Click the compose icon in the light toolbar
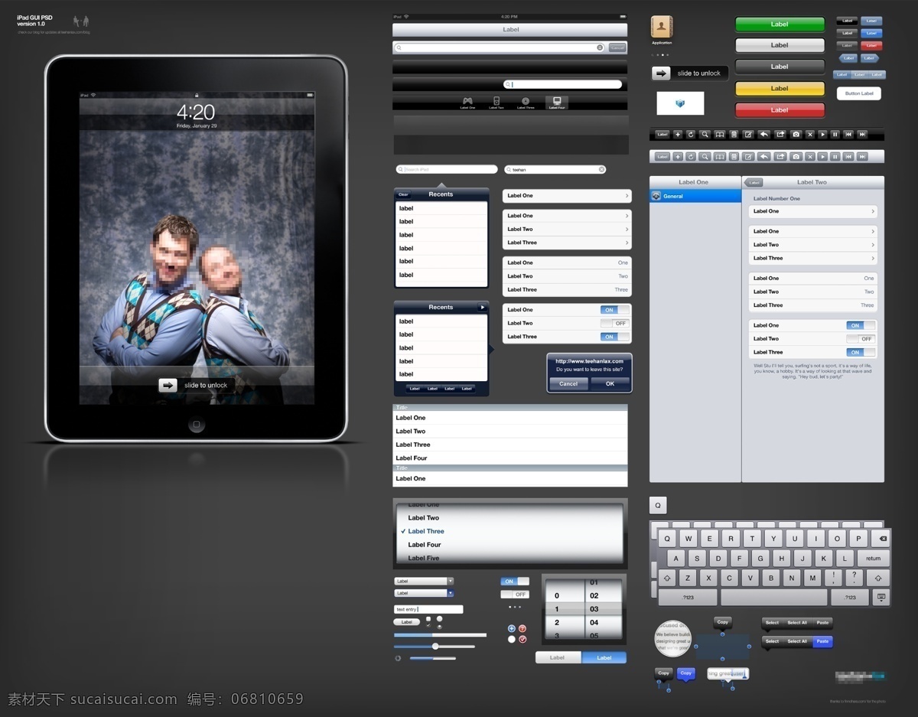This screenshot has height=717, width=918. [748, 157]
